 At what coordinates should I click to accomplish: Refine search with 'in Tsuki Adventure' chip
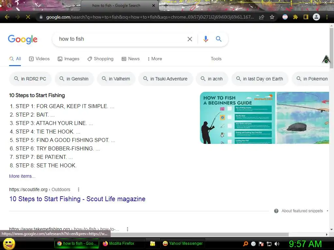tap(165, 79)
